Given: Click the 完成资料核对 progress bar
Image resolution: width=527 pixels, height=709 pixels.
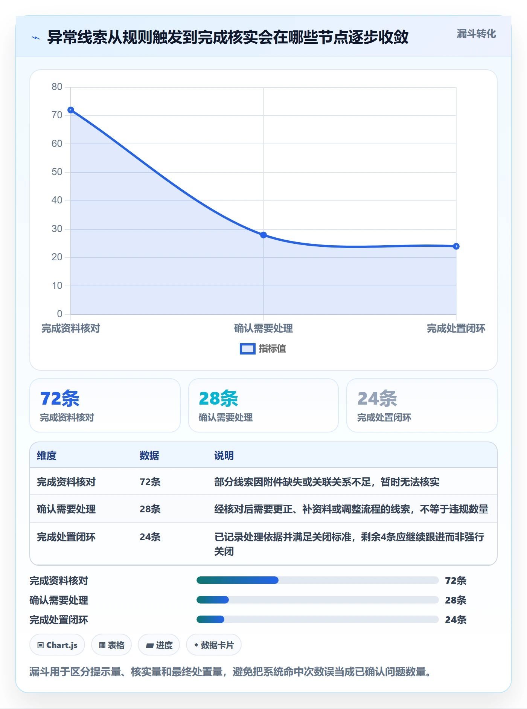Looking at the screenshot, I should coord(318,580).
